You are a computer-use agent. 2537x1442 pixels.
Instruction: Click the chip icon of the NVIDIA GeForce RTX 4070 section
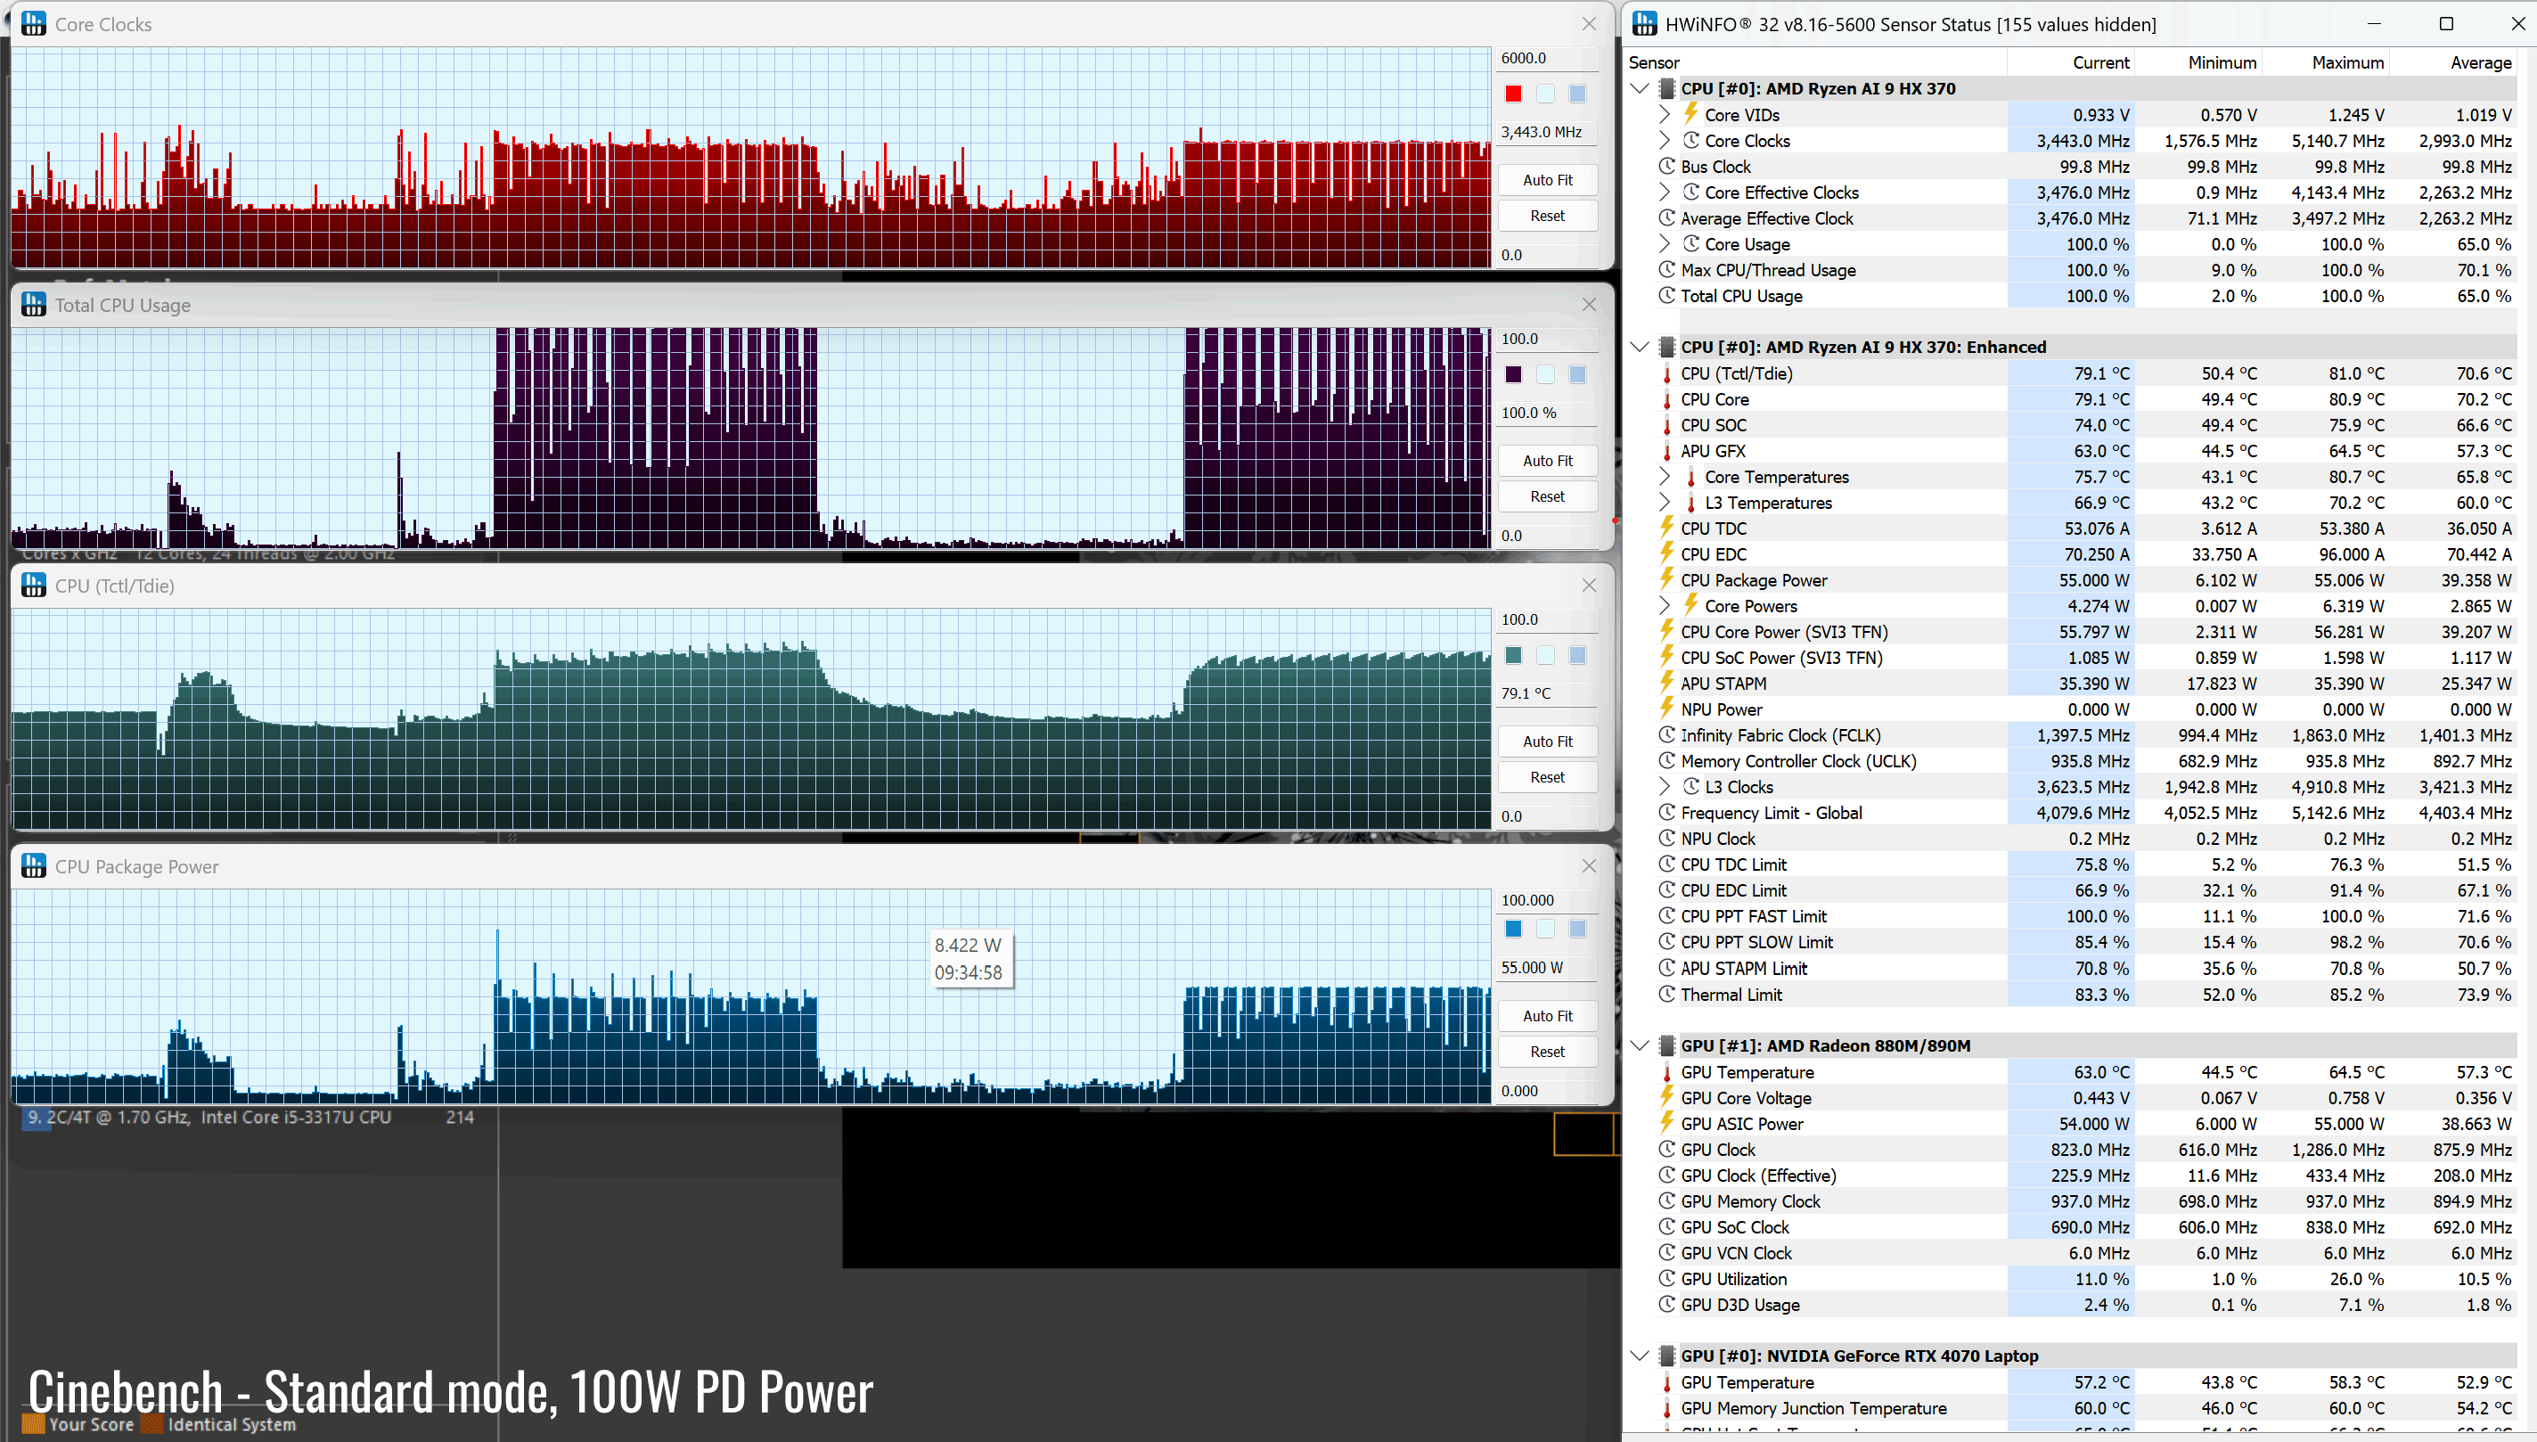1666,1356
